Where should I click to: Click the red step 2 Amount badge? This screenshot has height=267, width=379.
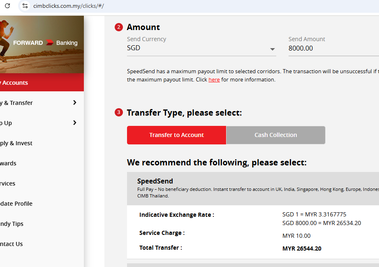click(119, 28)
